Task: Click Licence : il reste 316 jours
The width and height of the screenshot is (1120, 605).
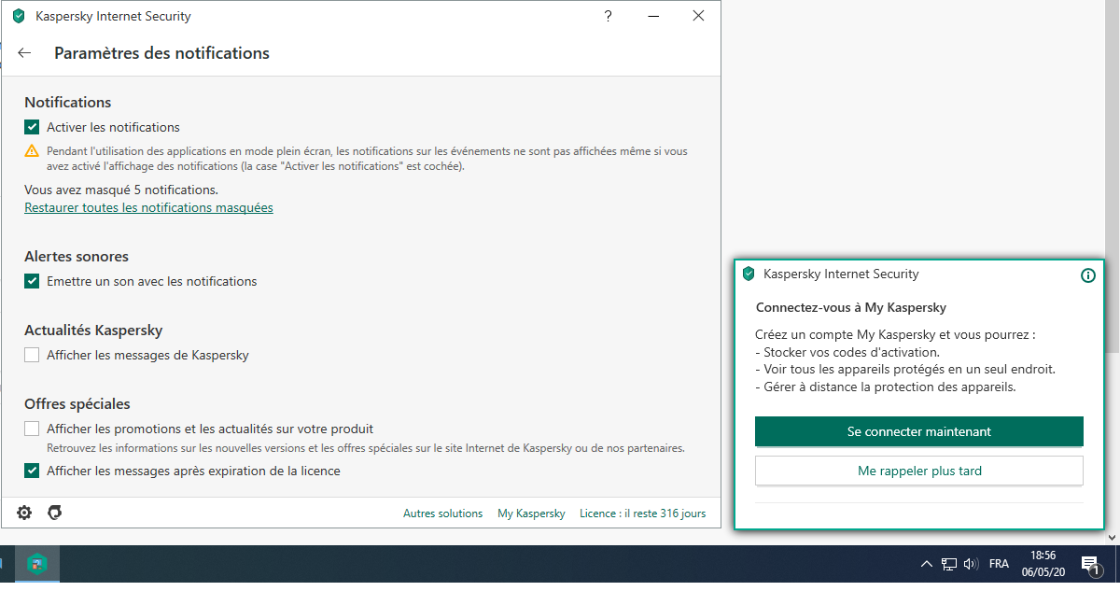Action: point(642,514)
